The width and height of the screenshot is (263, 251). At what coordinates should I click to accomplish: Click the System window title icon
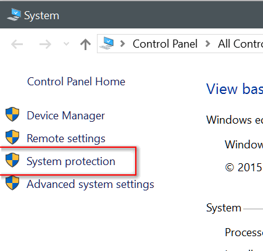[14, 15]
